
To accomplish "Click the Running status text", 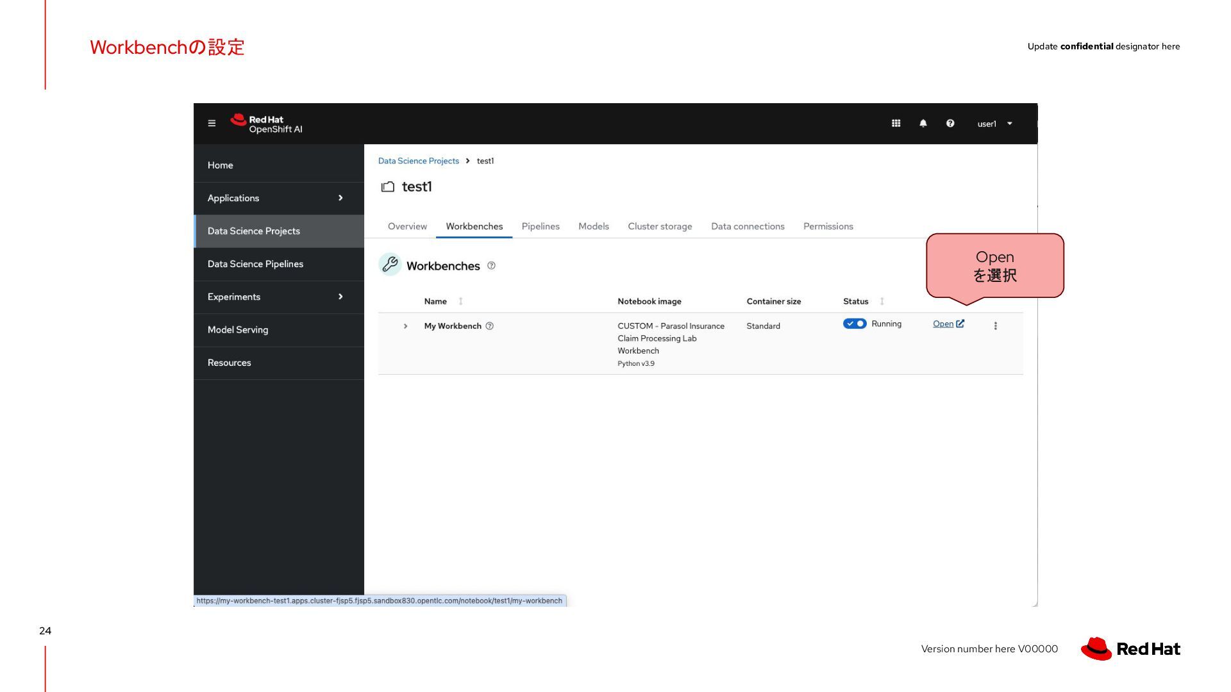I will (886, 324).
